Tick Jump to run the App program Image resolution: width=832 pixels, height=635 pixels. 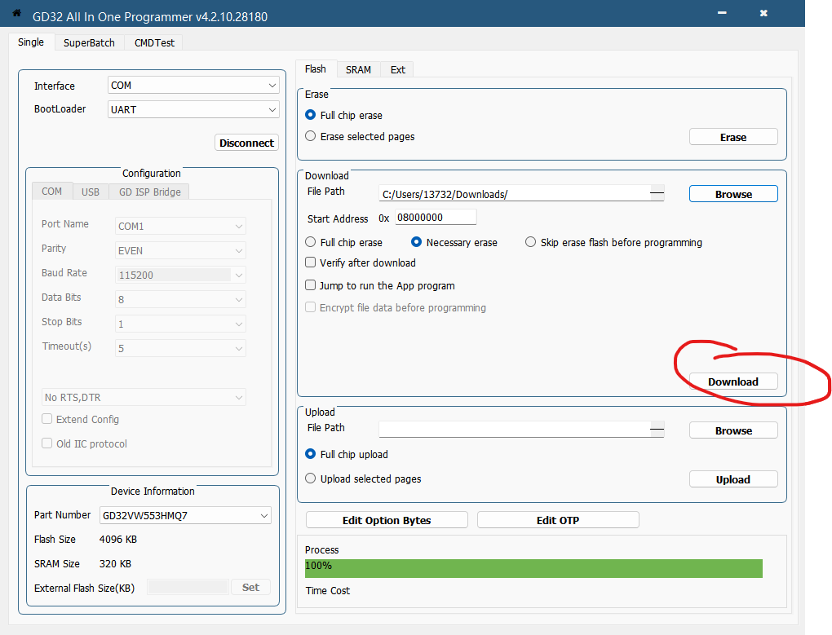coord(311,285)
